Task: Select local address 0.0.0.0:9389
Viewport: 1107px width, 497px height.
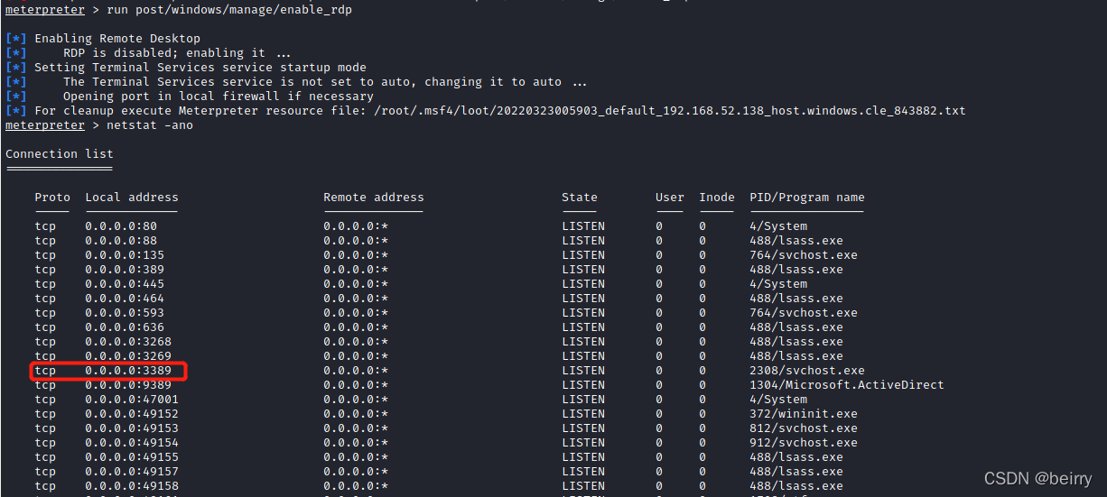Action: coord(128,384)
